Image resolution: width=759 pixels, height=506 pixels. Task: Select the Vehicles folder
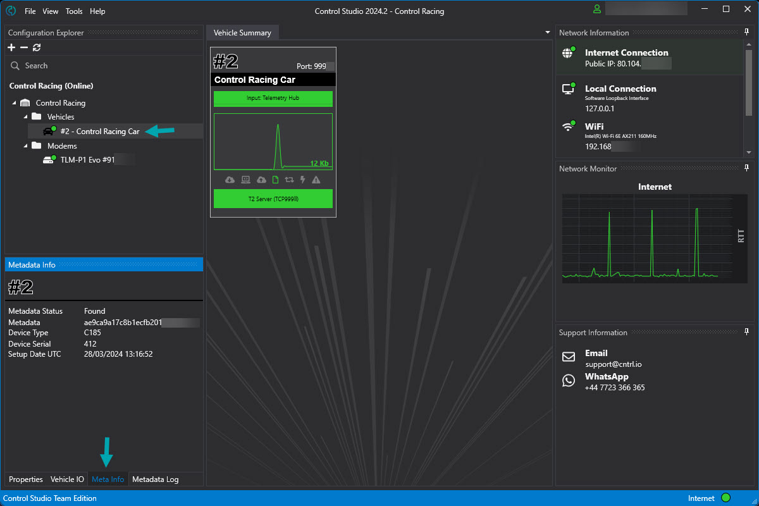click(x=61, y=116)
